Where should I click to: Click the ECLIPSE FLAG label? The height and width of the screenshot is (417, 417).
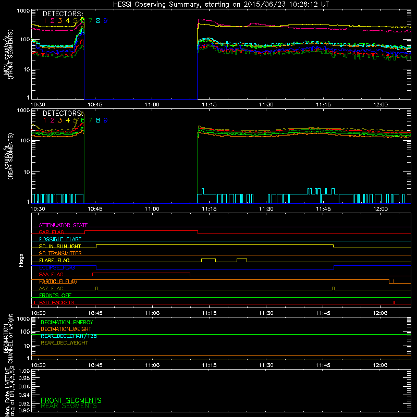[x=57, y=267]
